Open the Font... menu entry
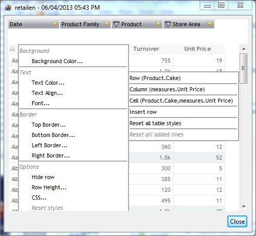This screenshot has height=236, width=256. 40,103
